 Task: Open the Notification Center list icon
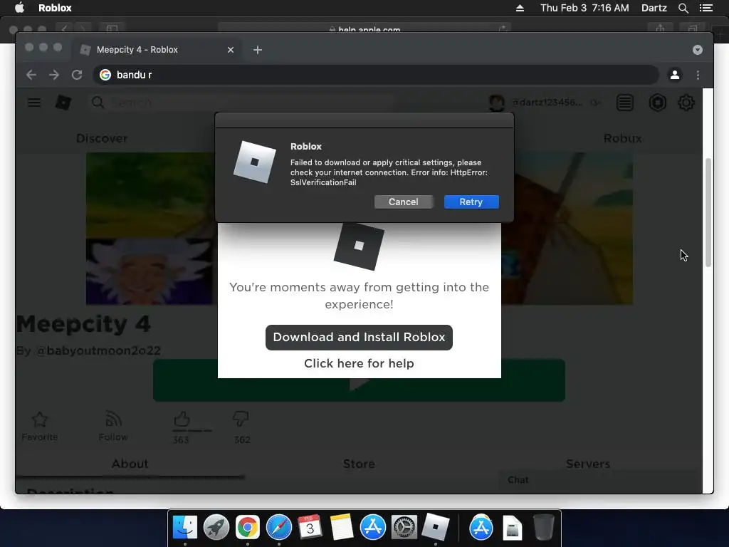(706, 8)
